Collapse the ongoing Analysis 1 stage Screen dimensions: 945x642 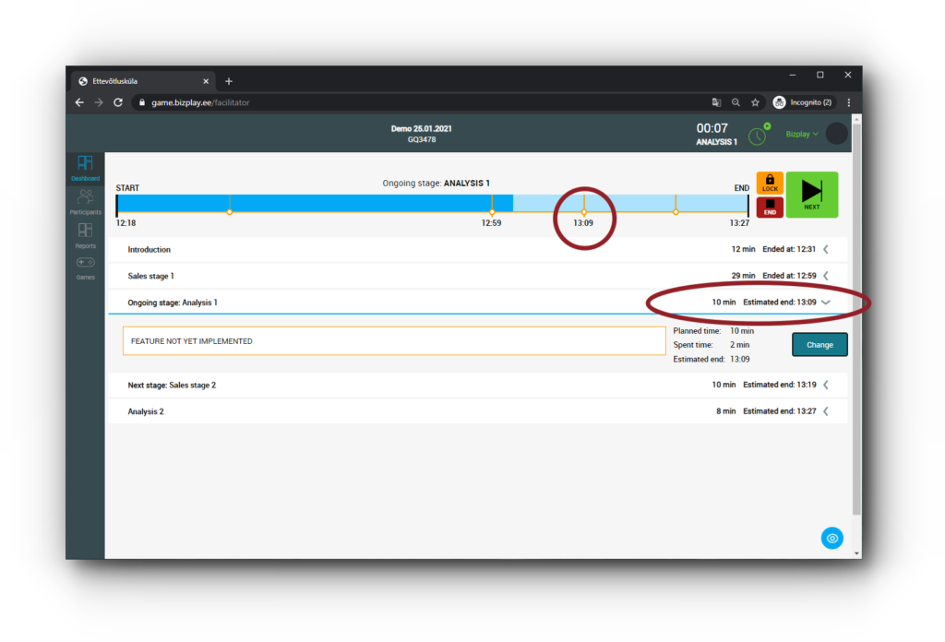tap(826, 303)
